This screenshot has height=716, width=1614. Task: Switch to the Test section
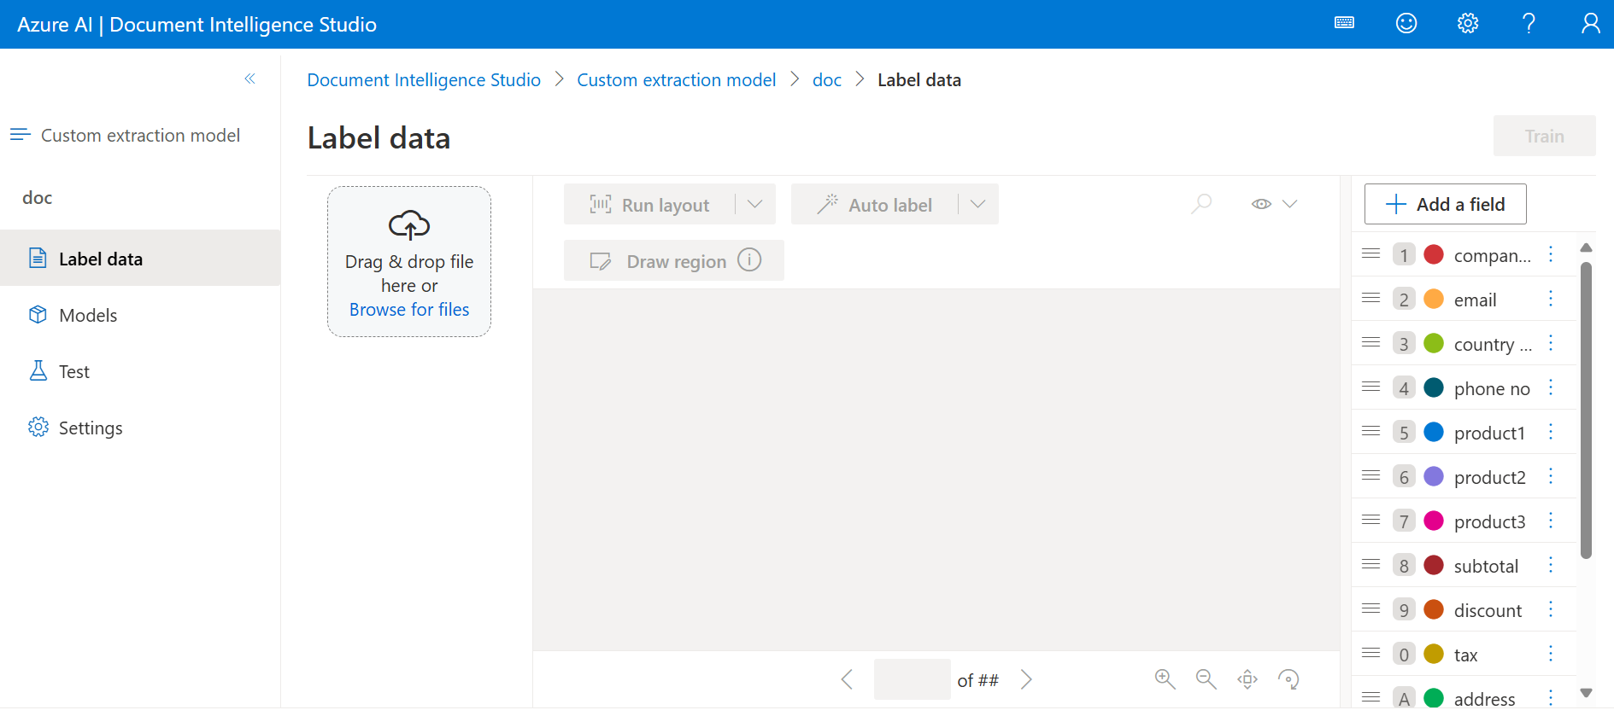140,370
